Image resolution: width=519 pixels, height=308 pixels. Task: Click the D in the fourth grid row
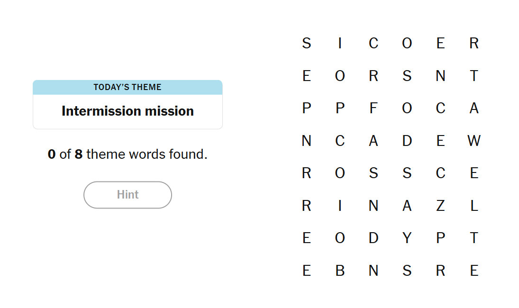pyautogui.click(x=407, y=141)
